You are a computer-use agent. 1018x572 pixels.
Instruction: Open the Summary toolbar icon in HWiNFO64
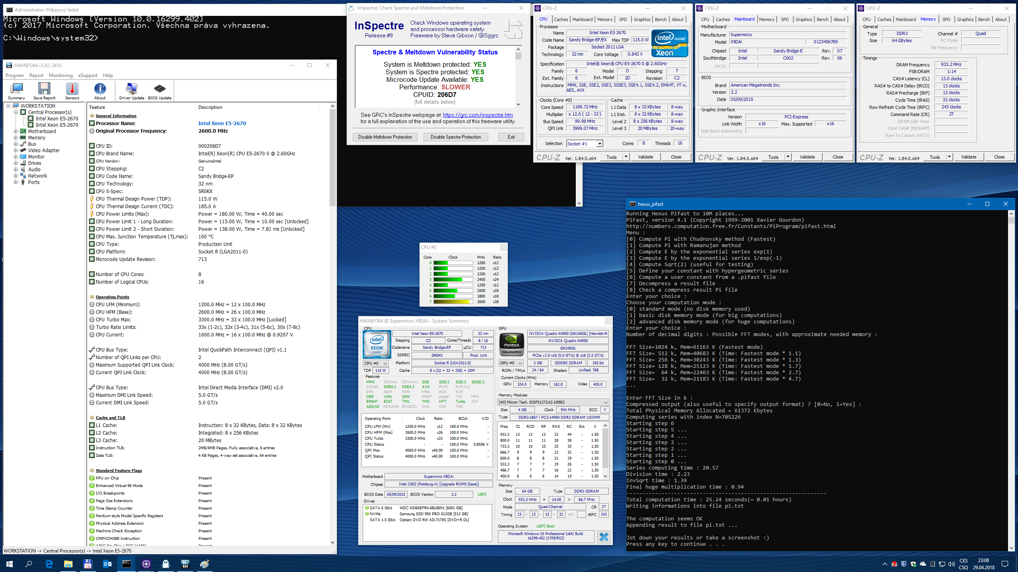(x=16, y=91)
